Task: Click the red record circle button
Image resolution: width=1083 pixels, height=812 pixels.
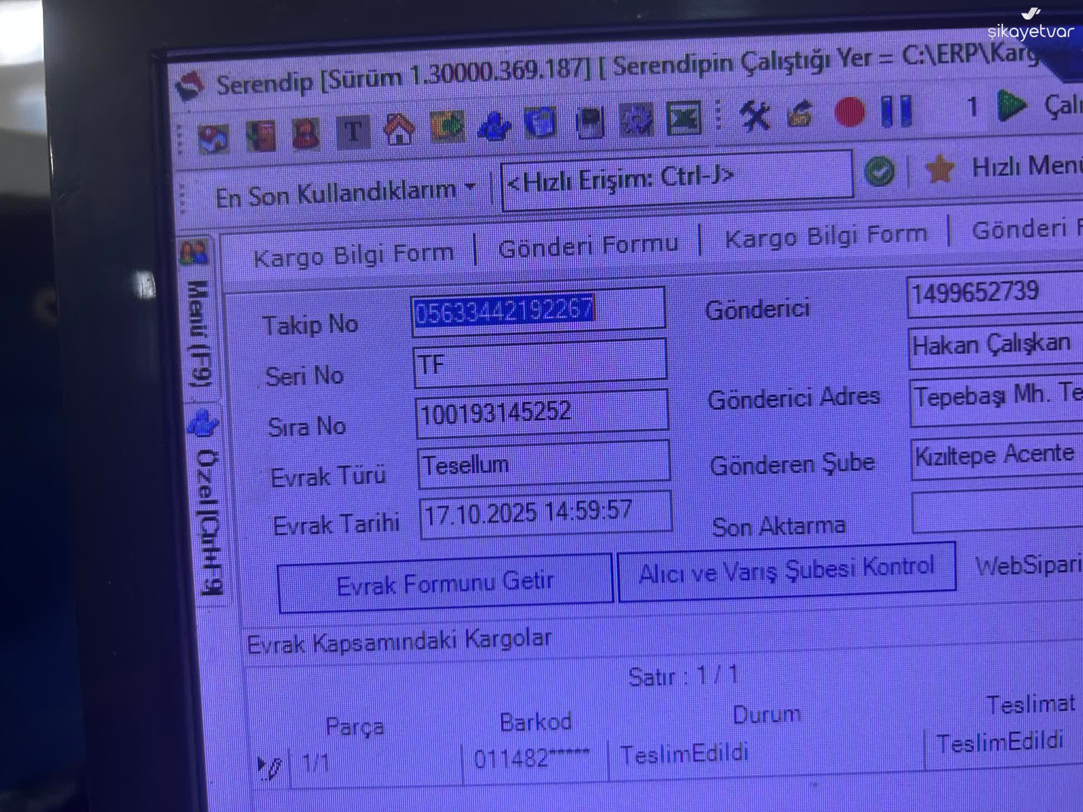Action: tap(850, 112)
